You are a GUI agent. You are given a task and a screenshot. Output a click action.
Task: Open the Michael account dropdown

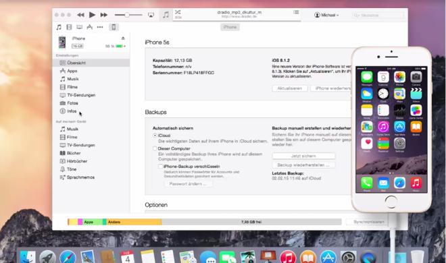tap(326, 15)
